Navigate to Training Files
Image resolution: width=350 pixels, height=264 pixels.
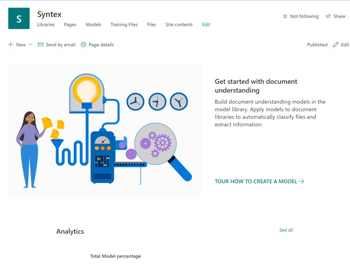[x=124, y=25]
